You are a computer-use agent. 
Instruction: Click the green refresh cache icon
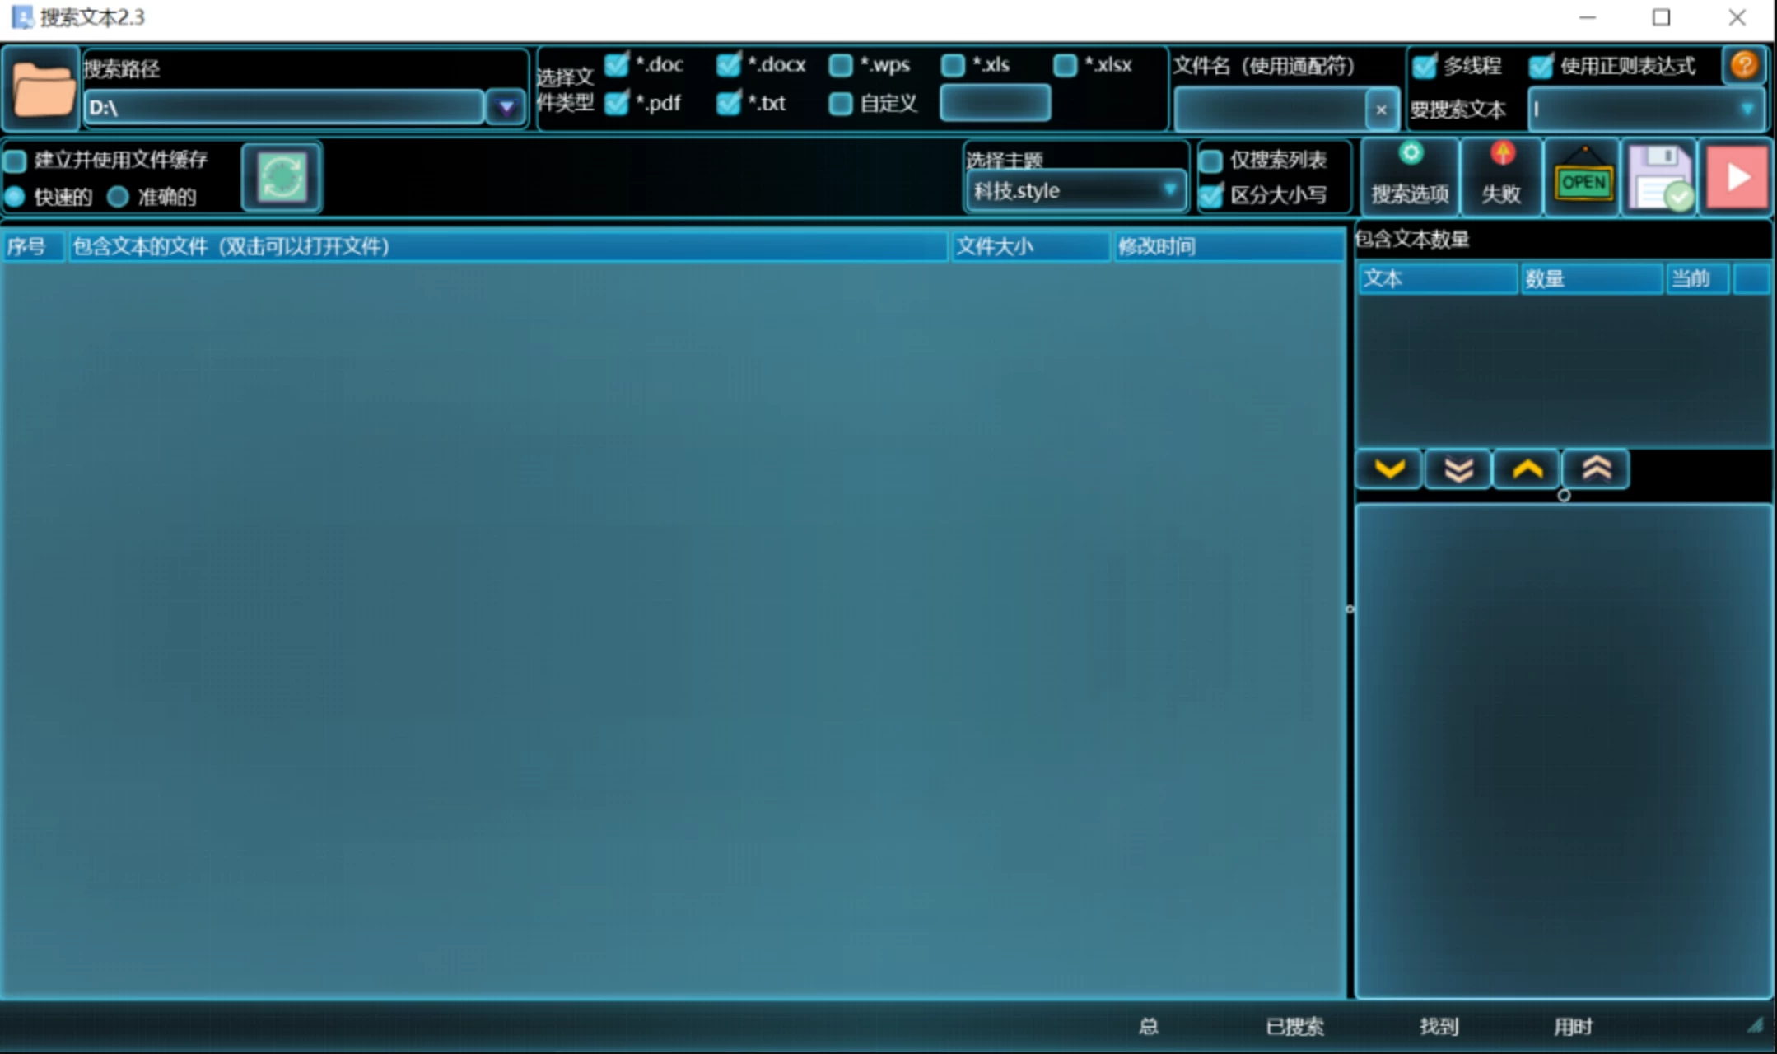click(282, 177)
